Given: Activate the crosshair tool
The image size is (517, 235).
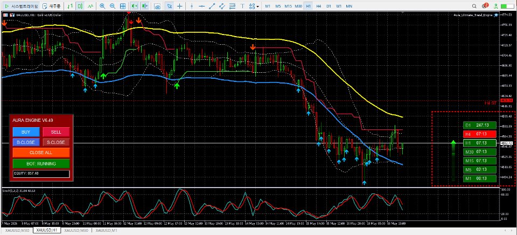Looking at the screenshot, I should pos(180,6).
